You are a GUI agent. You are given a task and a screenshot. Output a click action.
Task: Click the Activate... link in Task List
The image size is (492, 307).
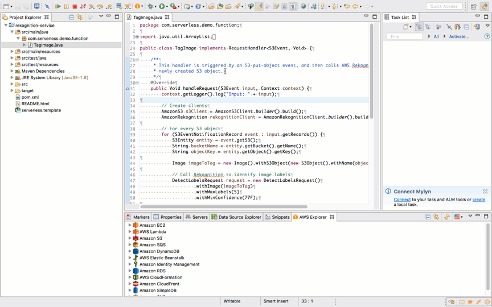coord(459,36)
